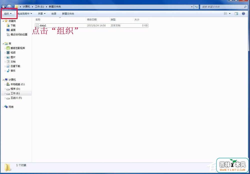Click the folder icon in details pane

point(7,168)
